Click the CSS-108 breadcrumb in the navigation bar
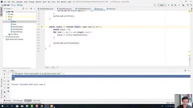193x108 pixels. click(x=5, y=5)
